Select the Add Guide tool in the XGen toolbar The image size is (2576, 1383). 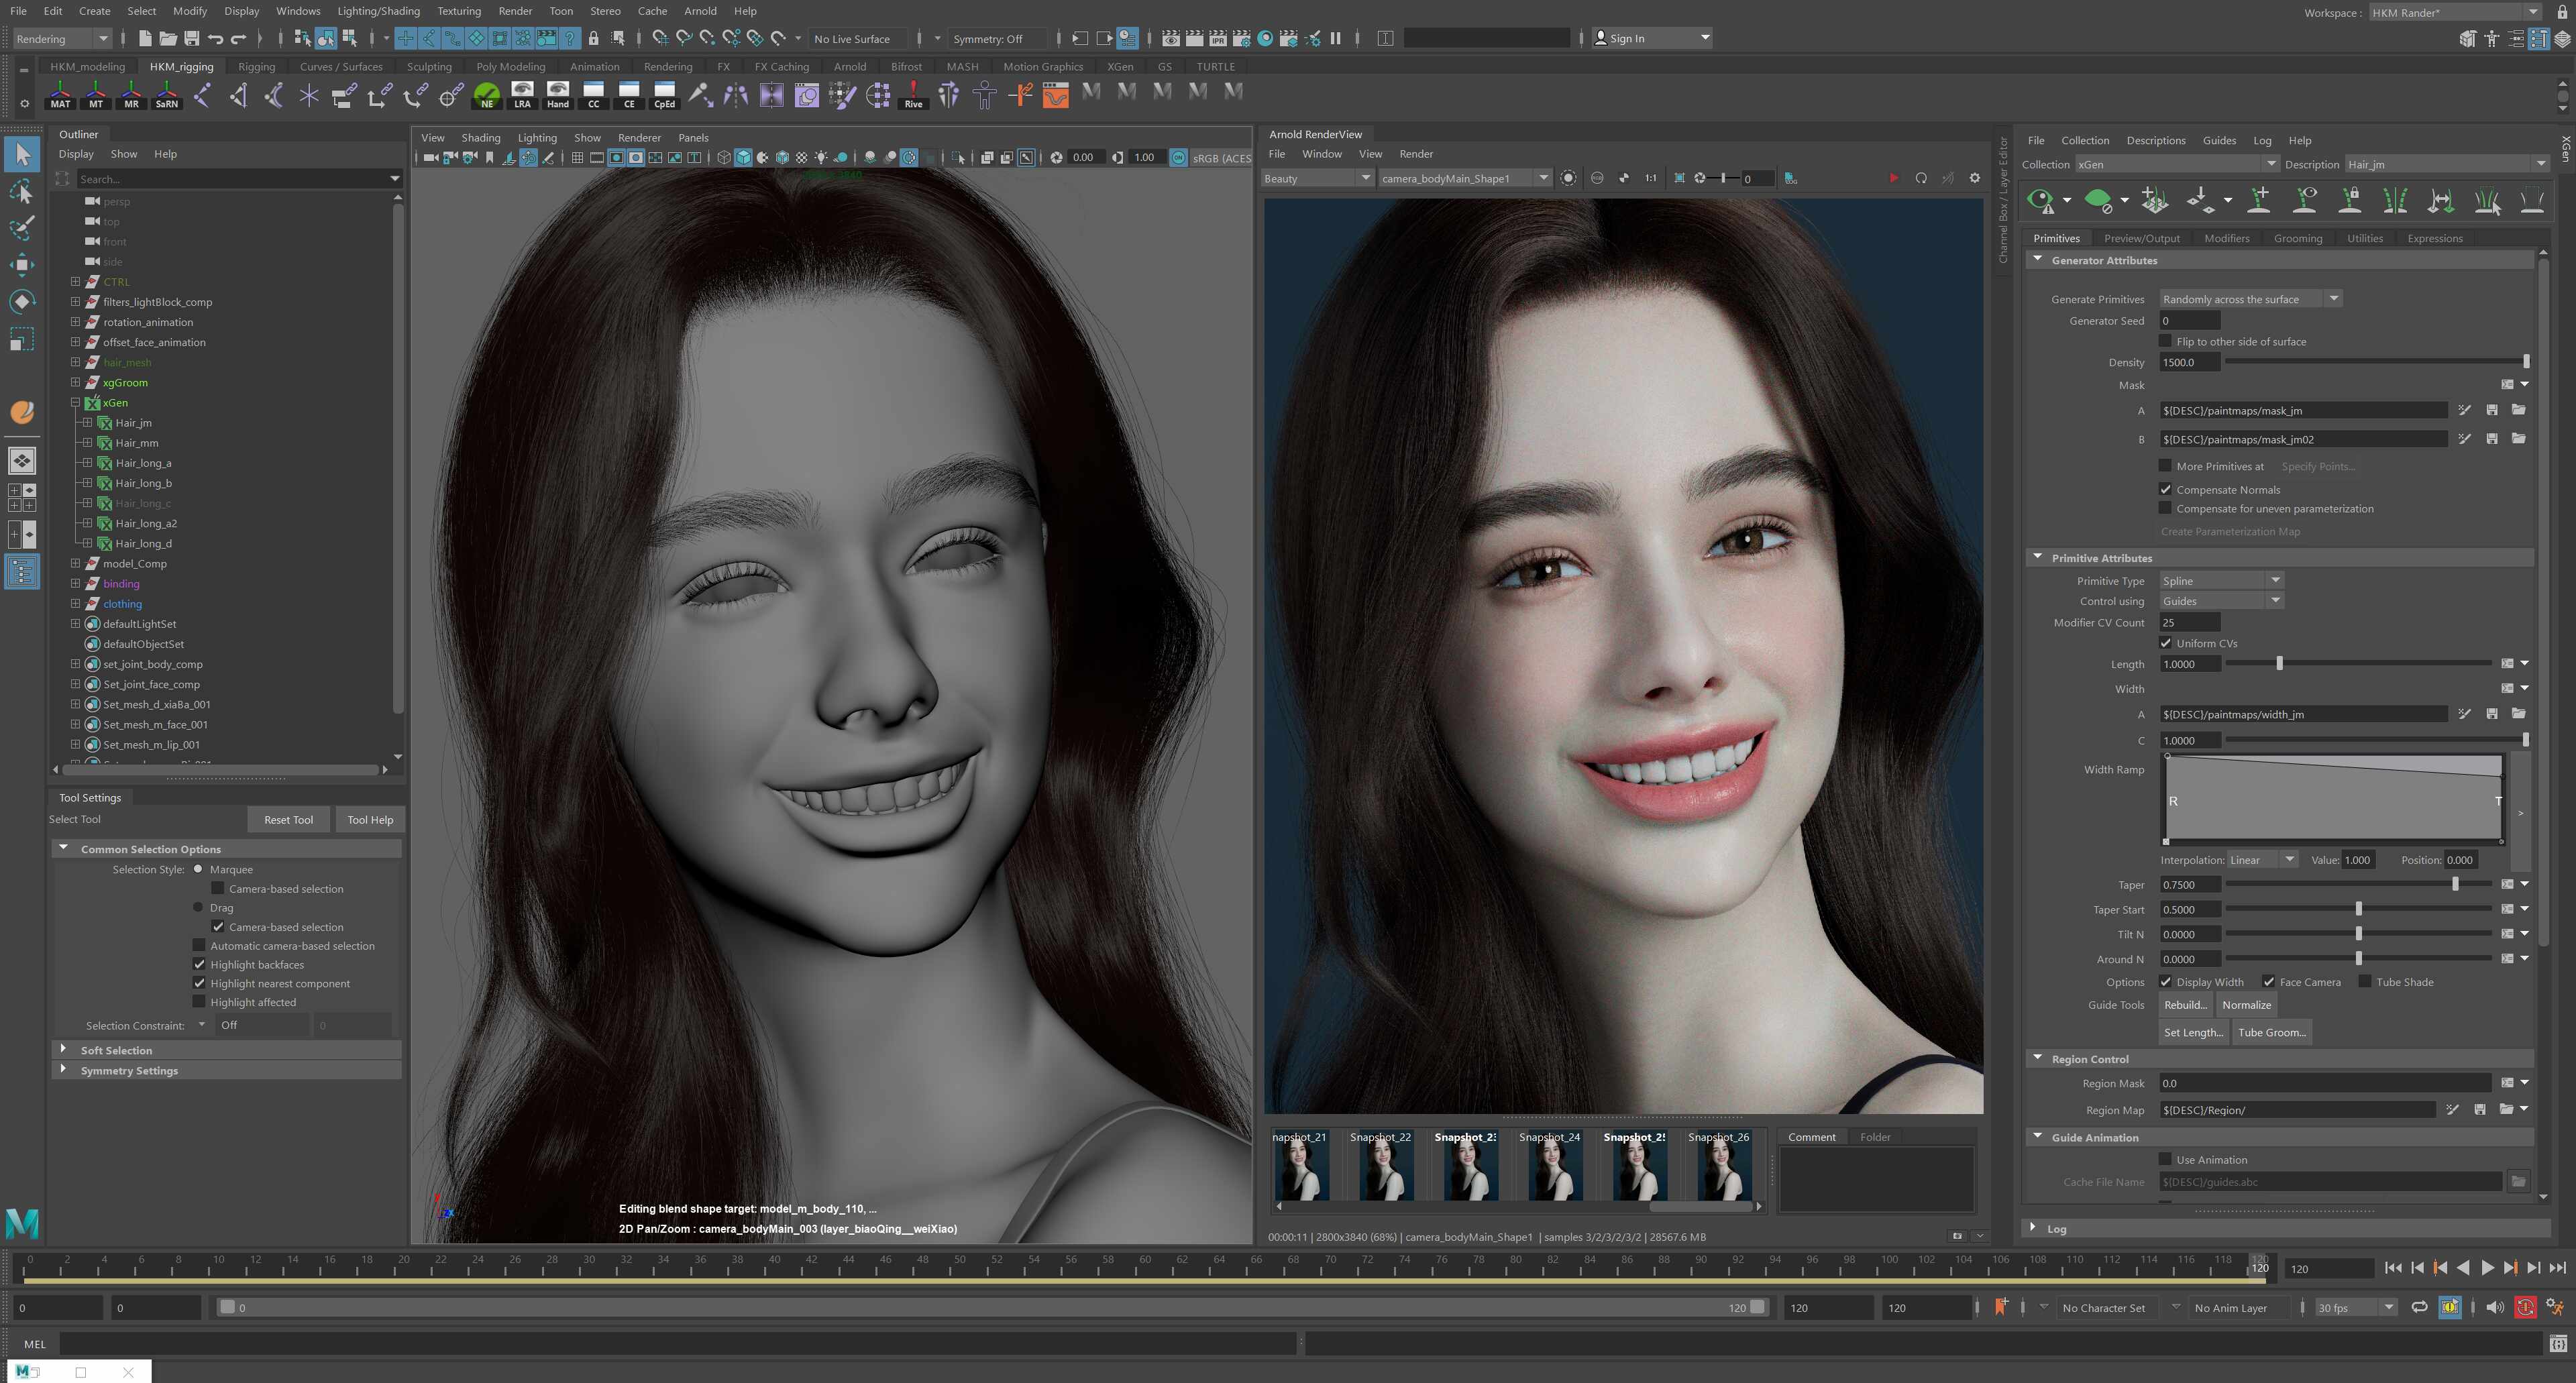tap(2257, 200)
